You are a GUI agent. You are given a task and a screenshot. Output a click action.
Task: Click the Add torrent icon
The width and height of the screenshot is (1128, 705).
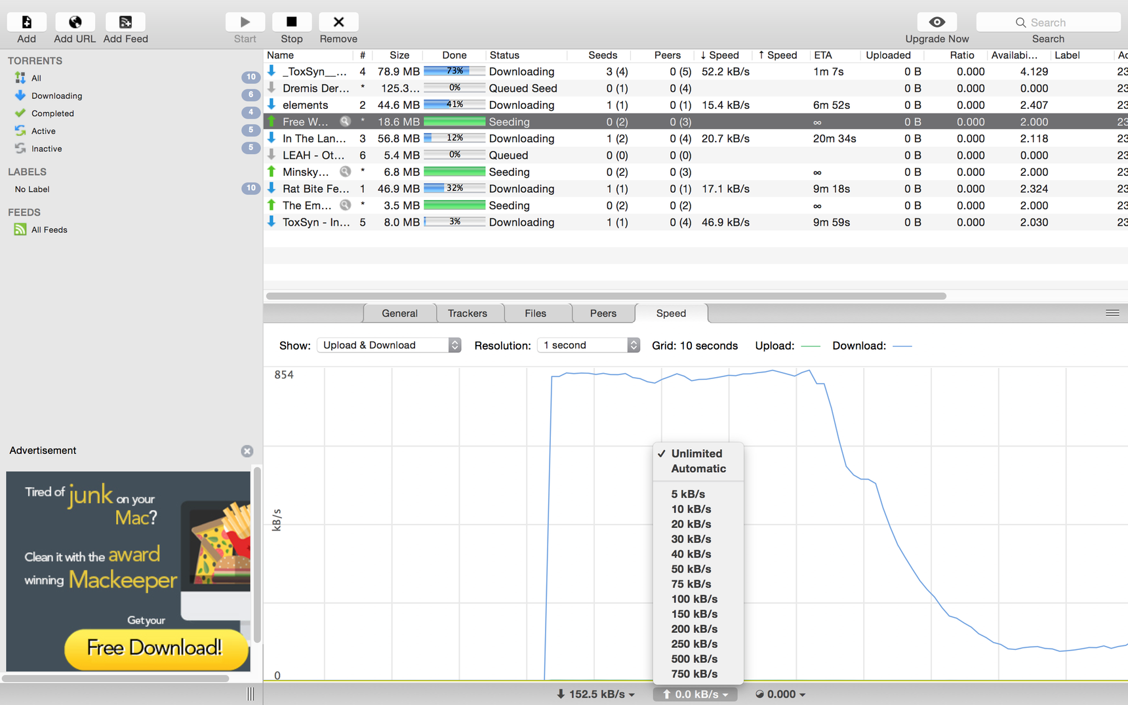click(x=26, y=22)
